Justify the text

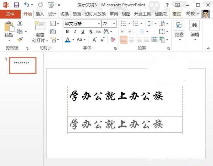point(147,39)
